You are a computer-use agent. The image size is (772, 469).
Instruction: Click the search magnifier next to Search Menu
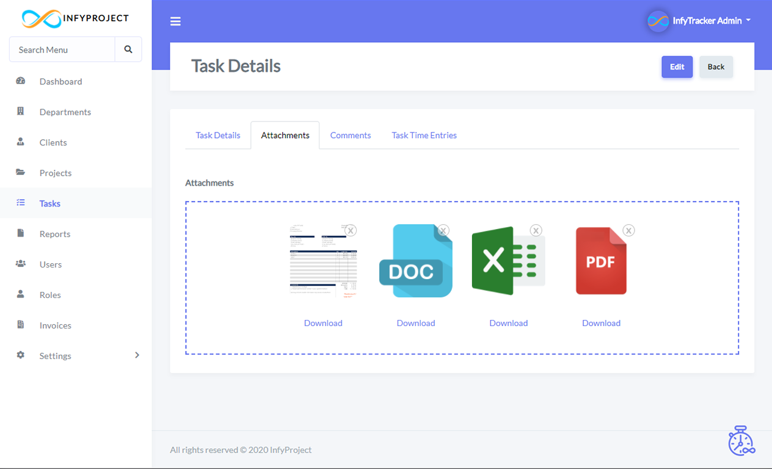click(x=128, y=49)
